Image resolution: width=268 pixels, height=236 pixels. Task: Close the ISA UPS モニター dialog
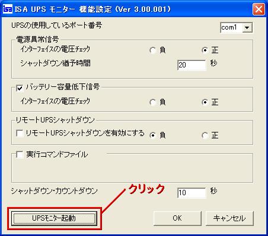point(259,9)
